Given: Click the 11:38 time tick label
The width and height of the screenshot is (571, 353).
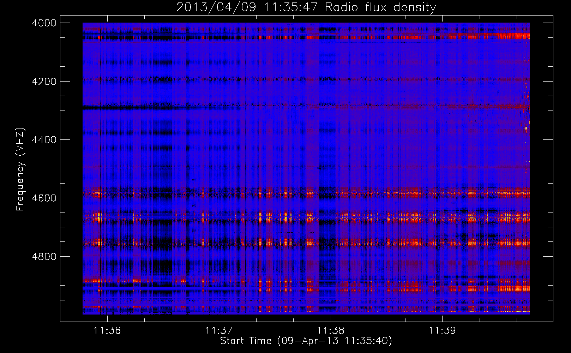Looking at the screenshot, I should [x=331, y=330].
